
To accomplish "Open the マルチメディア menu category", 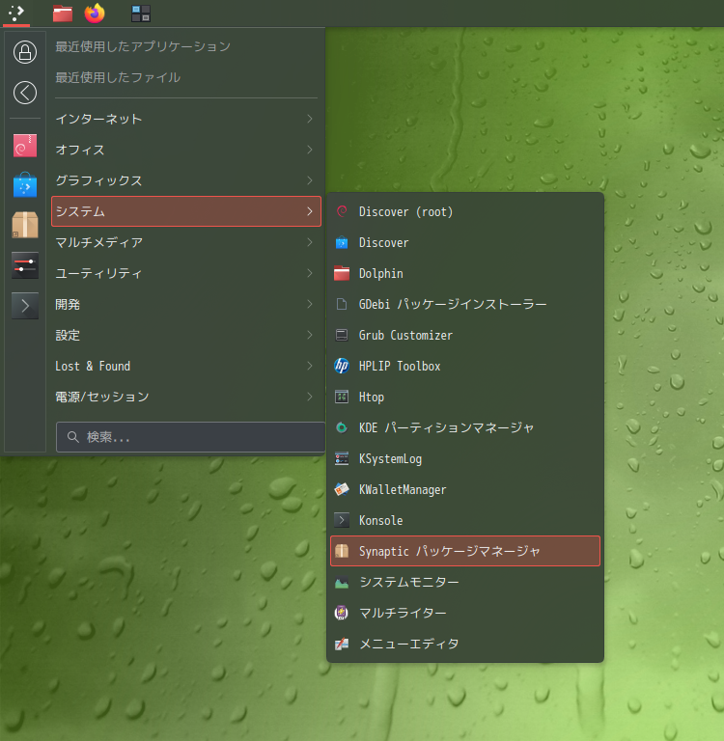I will [186, 242].
